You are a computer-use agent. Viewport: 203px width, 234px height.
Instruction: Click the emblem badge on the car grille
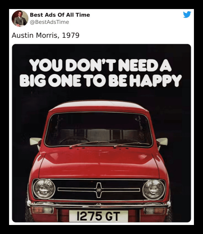tap(99, 190)
